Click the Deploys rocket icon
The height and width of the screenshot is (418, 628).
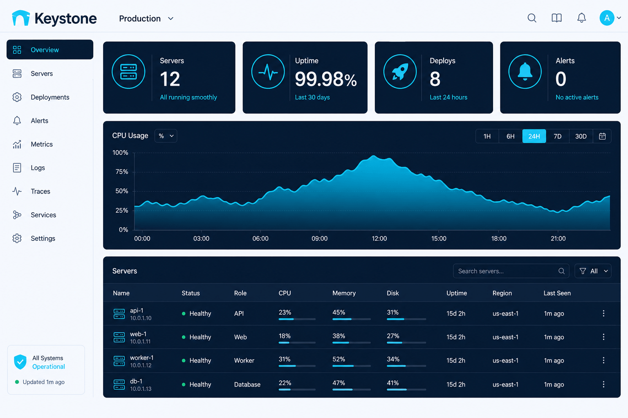(400, 71)
